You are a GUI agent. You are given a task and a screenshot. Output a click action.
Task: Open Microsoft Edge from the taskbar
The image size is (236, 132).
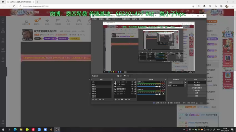(x=15, y=129)
